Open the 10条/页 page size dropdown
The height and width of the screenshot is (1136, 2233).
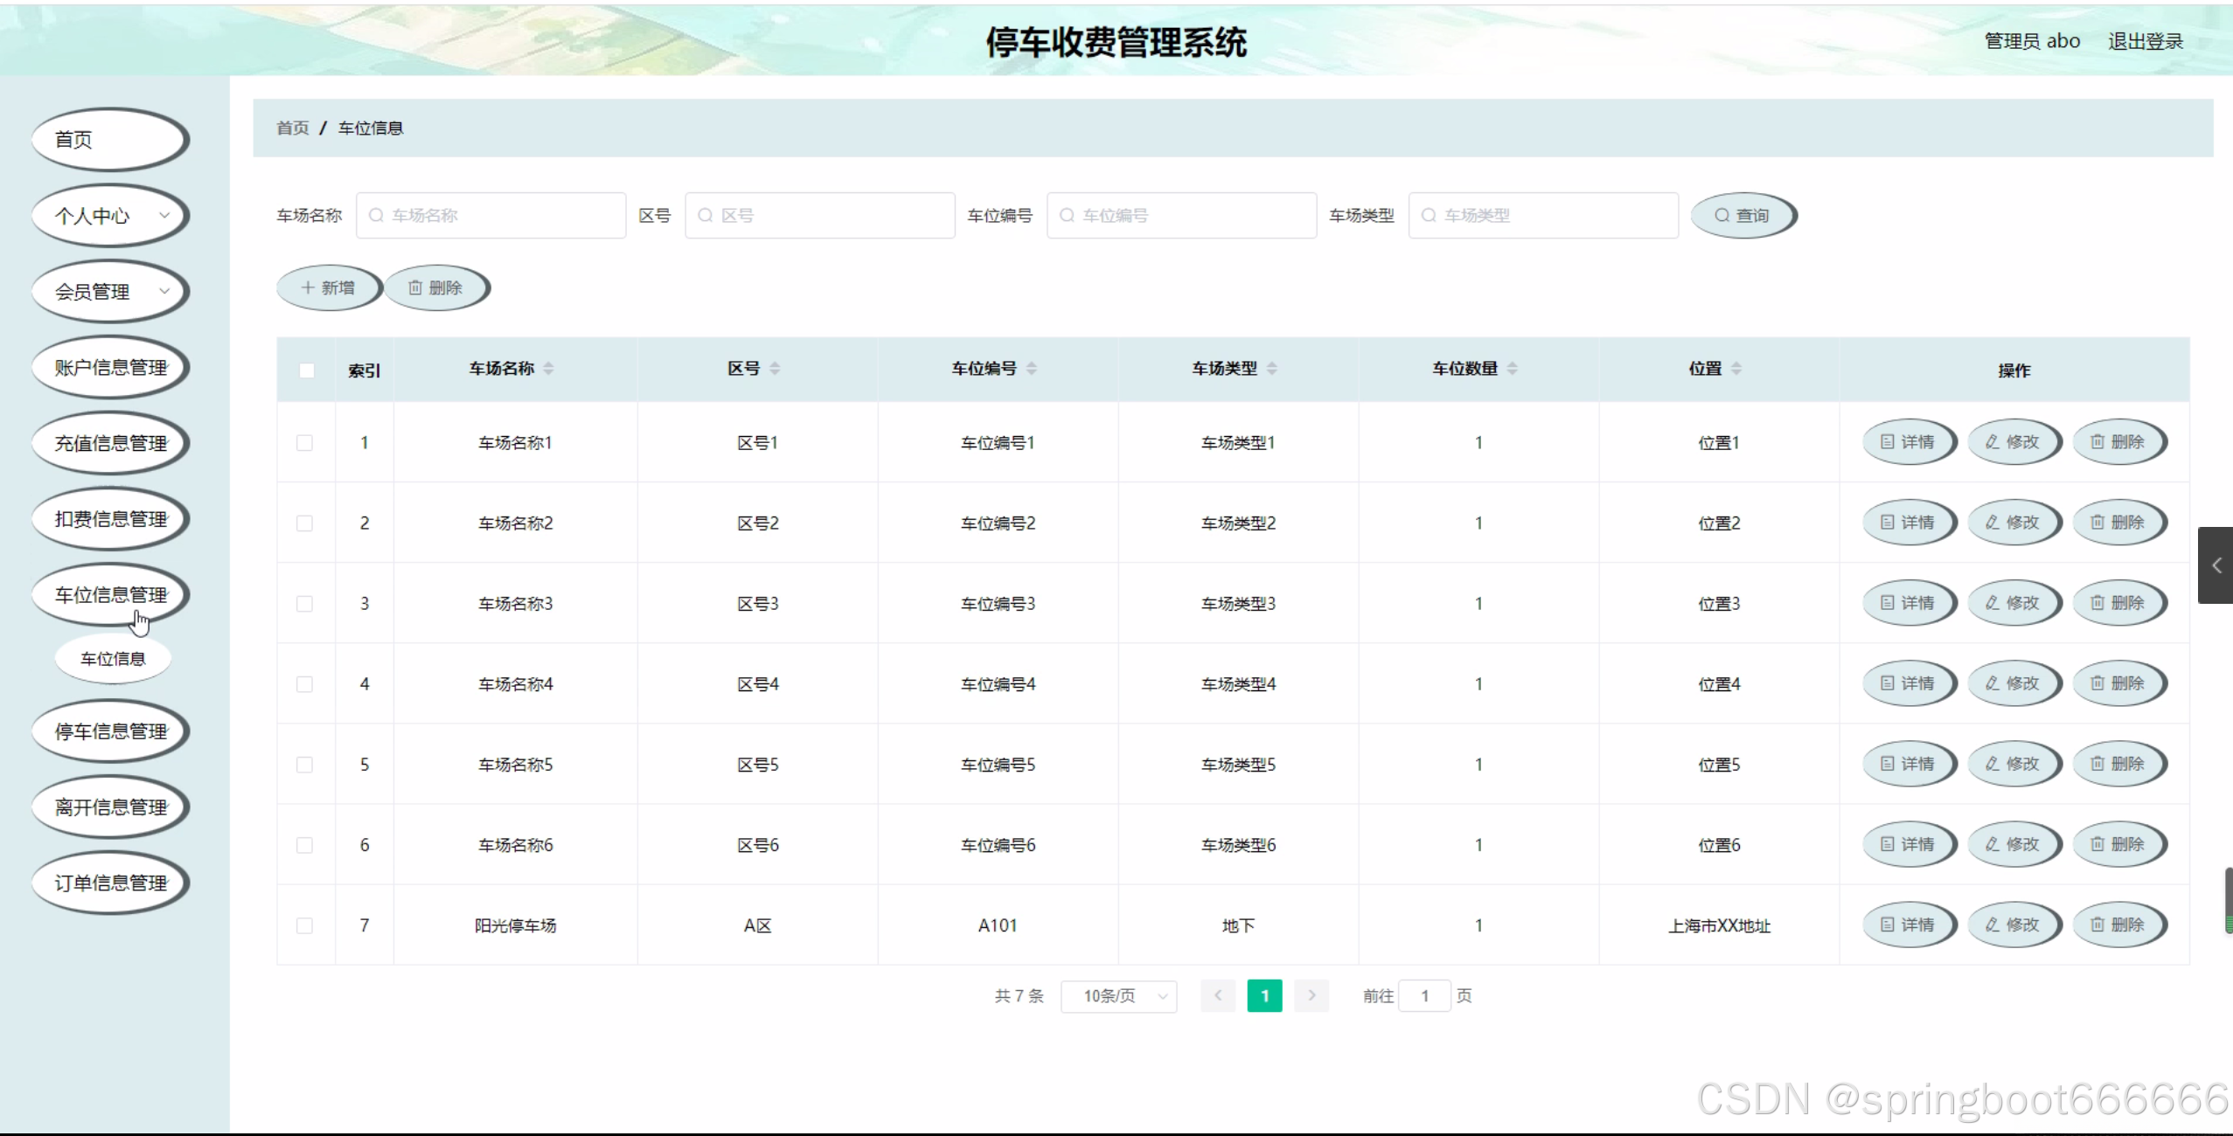(1118, 996)
